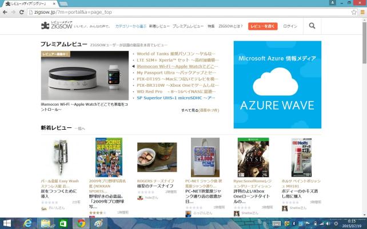Open 特集 in the top navigation
The image size is (367, 229).
pos(211,26)
